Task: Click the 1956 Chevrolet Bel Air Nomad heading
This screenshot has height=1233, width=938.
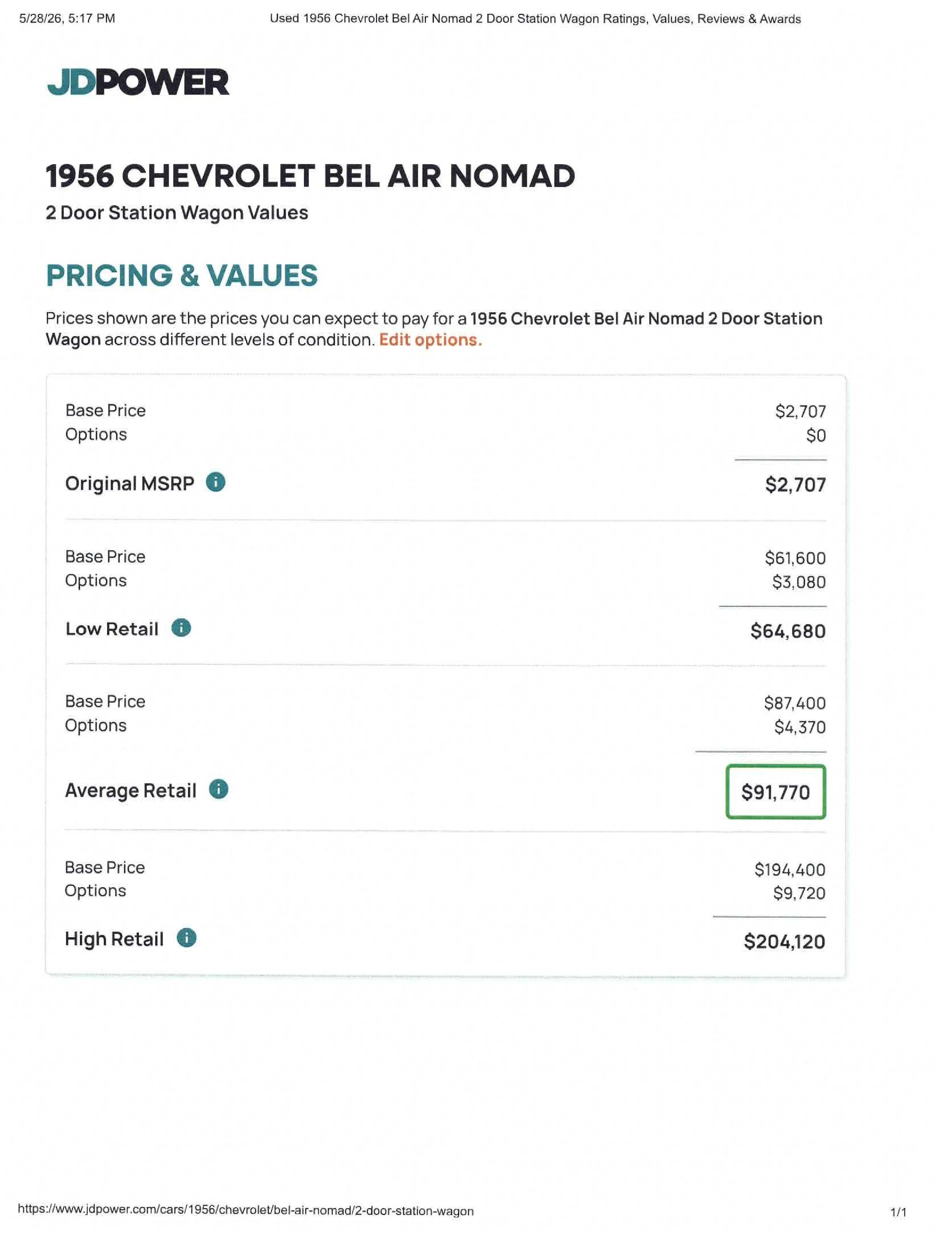Action: [x=310, y=176]
